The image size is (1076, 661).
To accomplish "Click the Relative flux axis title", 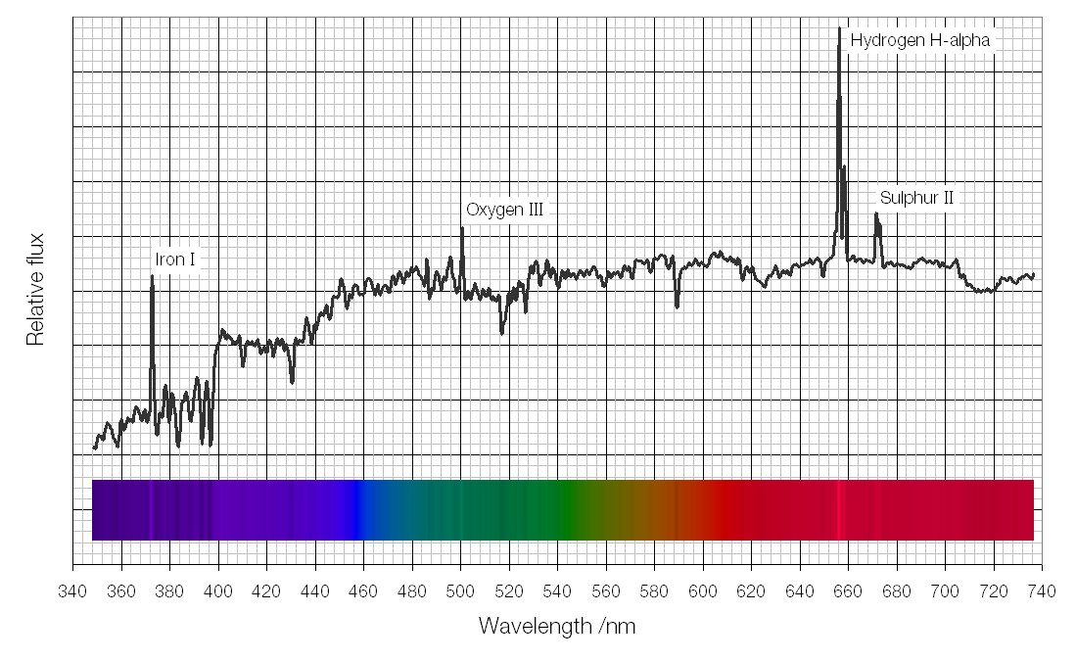I will pyautogui.click(x=35, y=289).
